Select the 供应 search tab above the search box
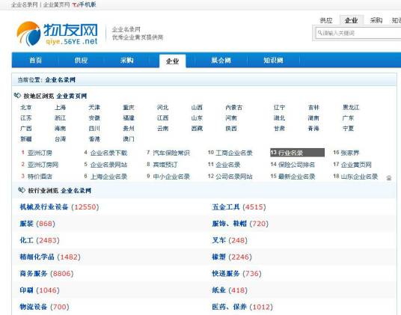Image resolution: width=401 pixels, height=315 pixels. 326,20
